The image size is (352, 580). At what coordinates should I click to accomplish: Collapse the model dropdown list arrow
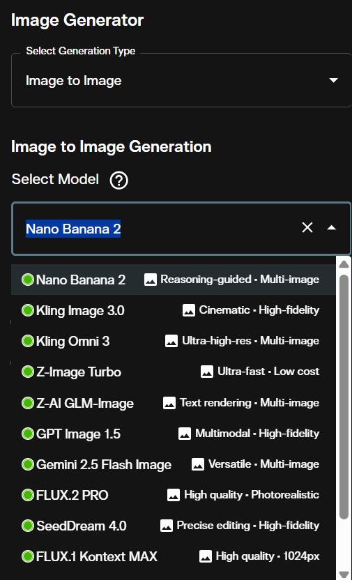pyautogui.click(x=332, y=228)
